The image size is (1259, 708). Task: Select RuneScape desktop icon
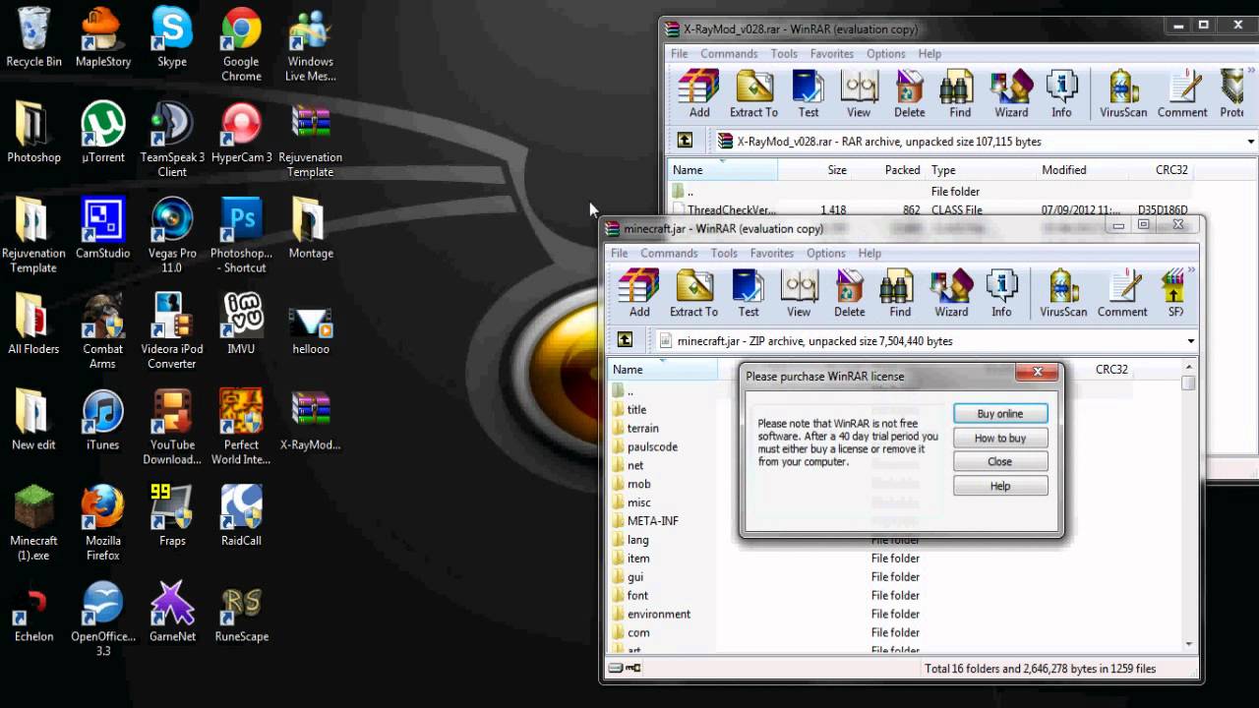(x=241, y=612)
